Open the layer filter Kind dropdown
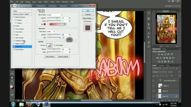Image resolution: width=191 pixels, height=107 pixels. pyautogui.click(x=157, y=68)
